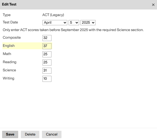
Task: Click the Writing label text
Action: [x=8, y=78]
